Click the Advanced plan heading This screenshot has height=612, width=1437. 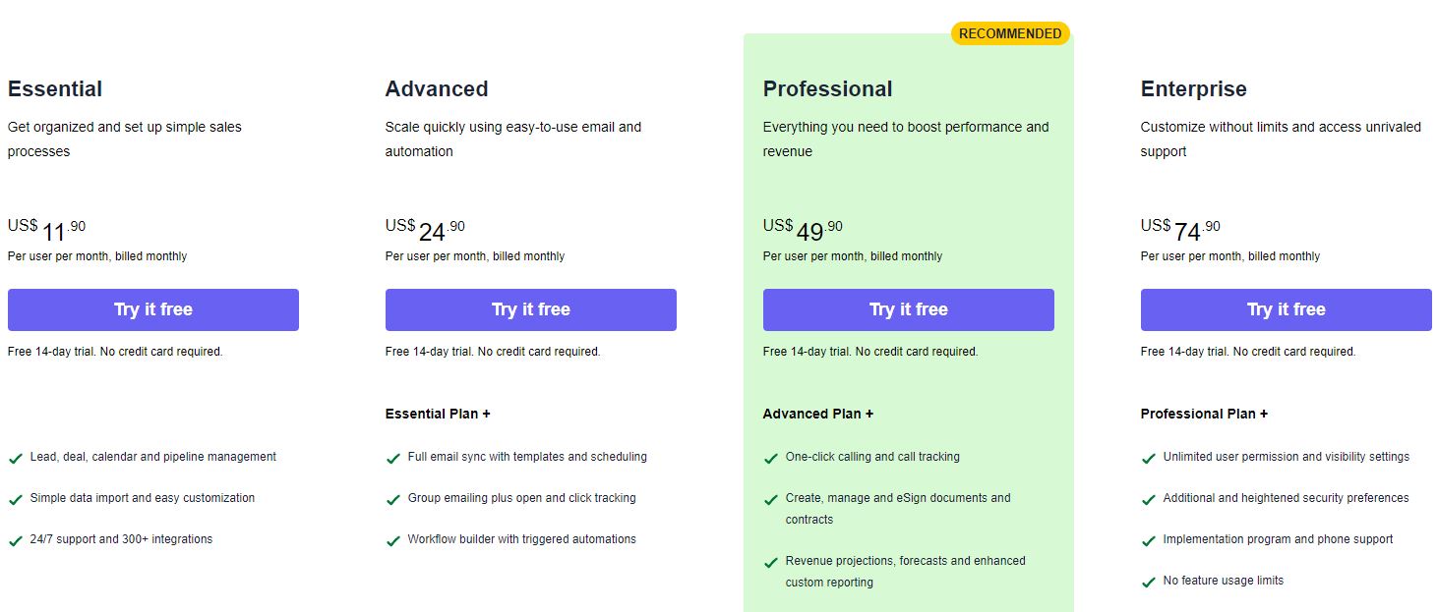[437, 88]
